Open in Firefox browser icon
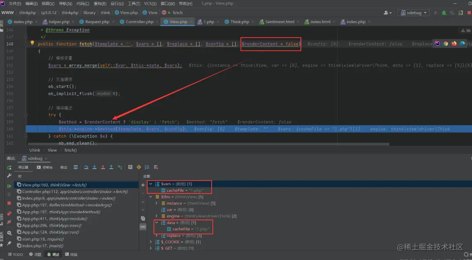472x260 pixels. click(x=454, y=44)
